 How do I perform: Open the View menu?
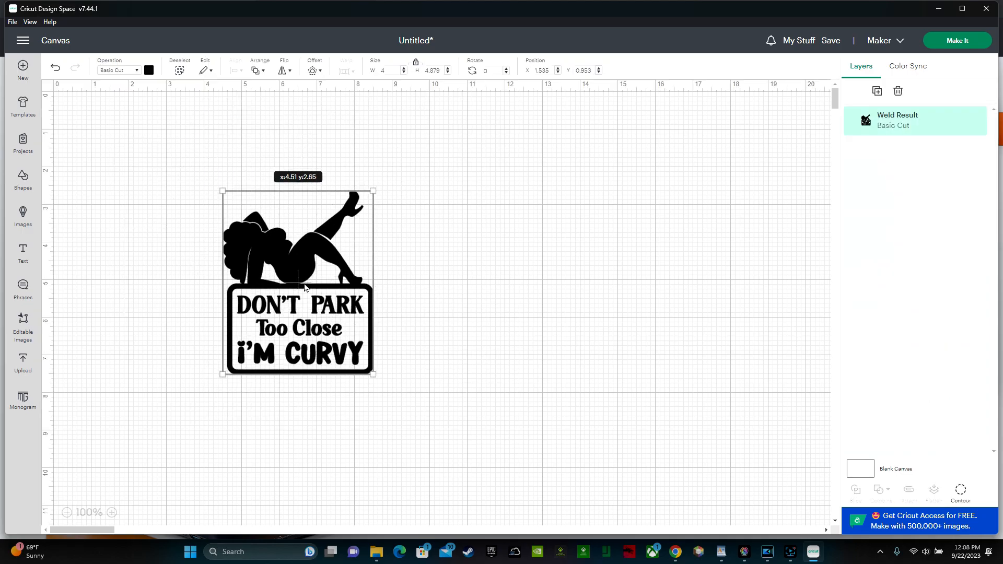tap(30, 22)
